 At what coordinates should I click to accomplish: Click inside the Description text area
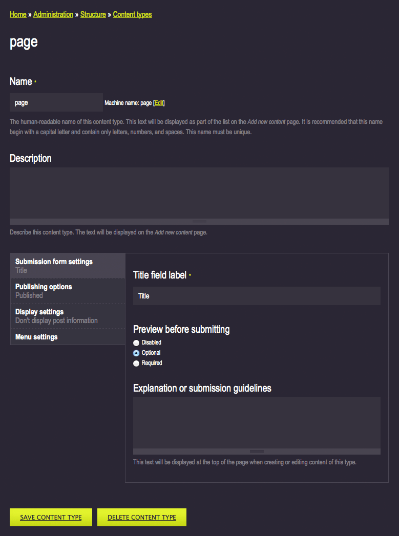click(x=199, y=193)
